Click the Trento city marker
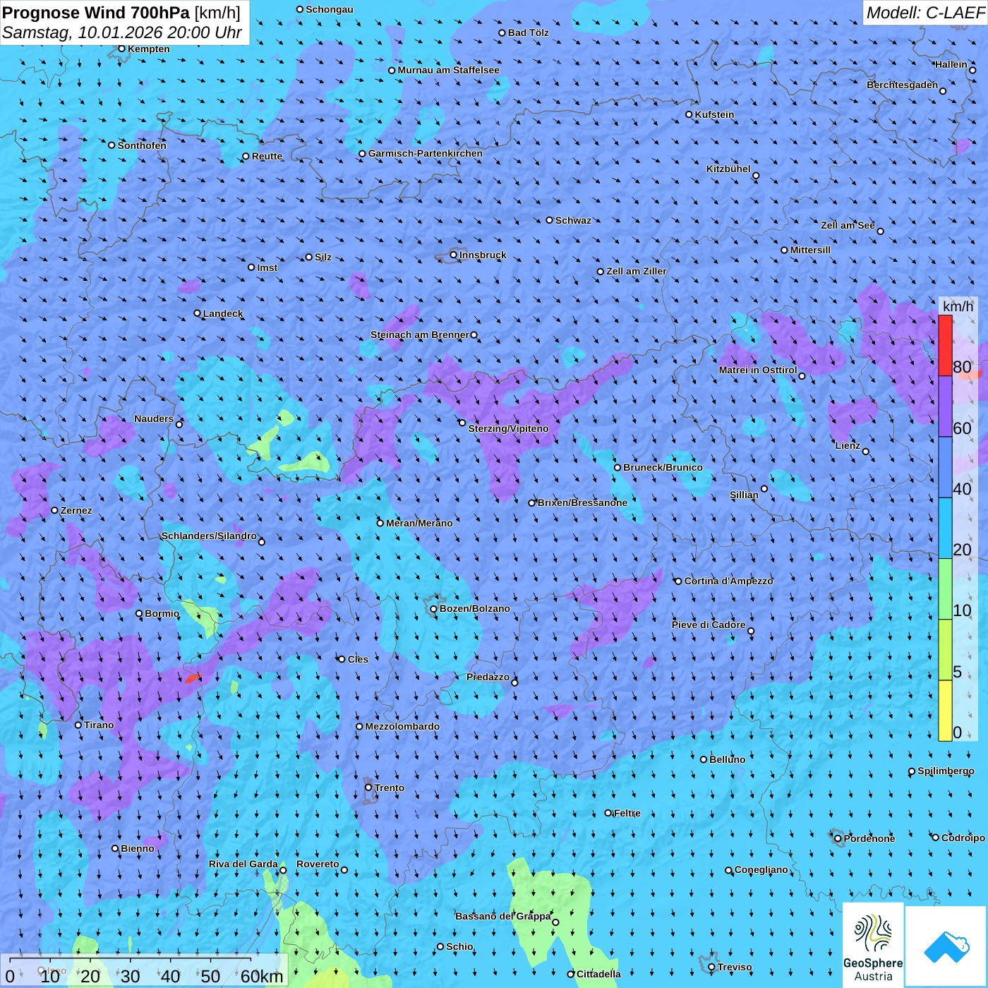 click(368, 788)
